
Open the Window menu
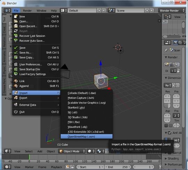coord(41,11)
